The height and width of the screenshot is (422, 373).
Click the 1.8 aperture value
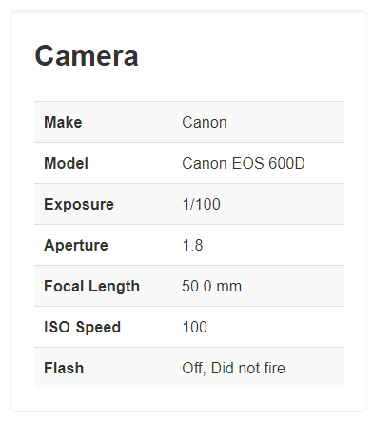click(x=192, y=245)
